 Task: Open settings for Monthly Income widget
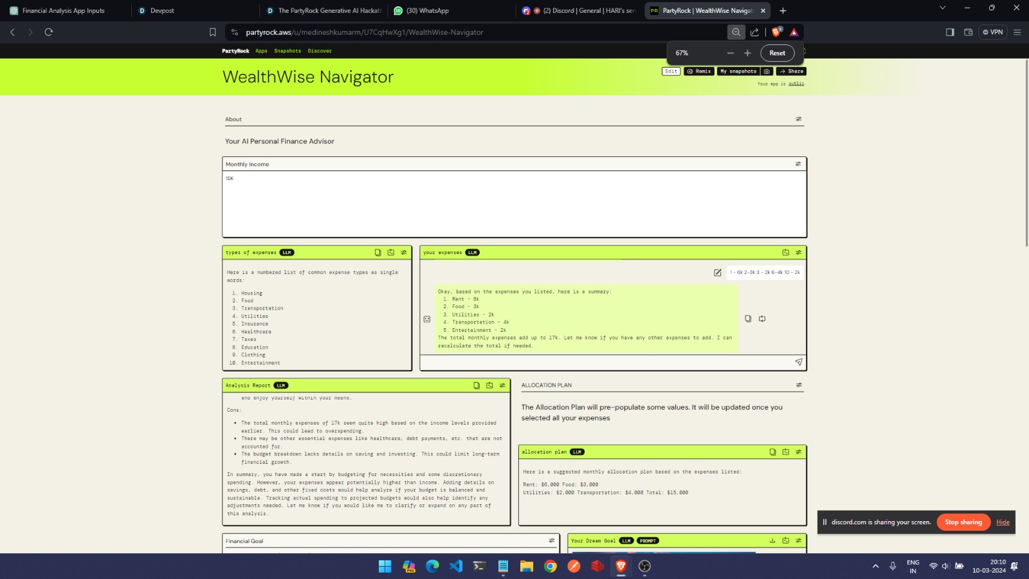pyautogui.click(x=799, y=164)
